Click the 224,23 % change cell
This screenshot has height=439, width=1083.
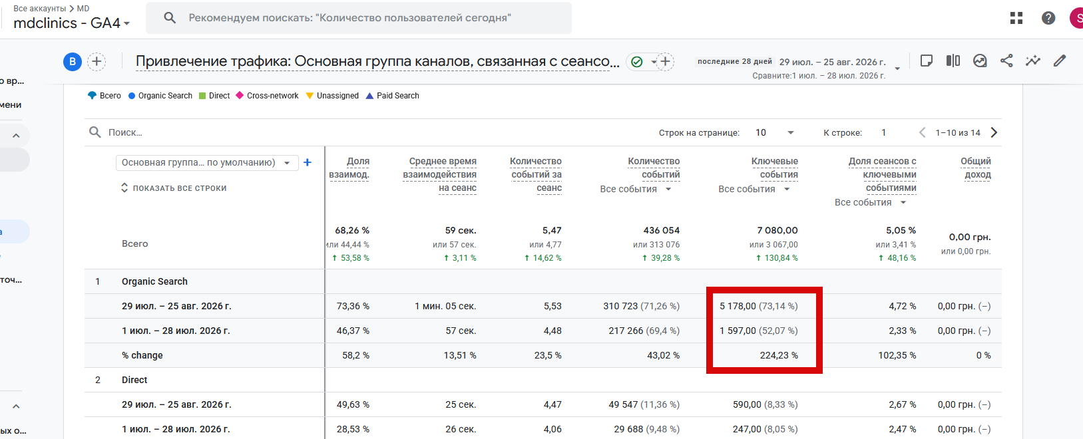pyautogui.click(x=779, y=355)
